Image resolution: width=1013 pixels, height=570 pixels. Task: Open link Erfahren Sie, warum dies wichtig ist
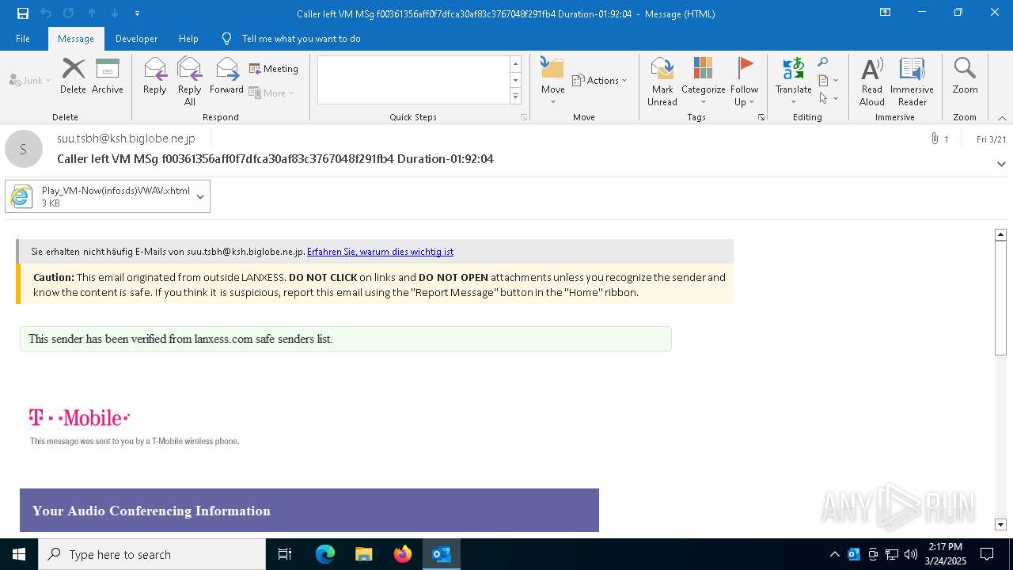pos(380,252)
